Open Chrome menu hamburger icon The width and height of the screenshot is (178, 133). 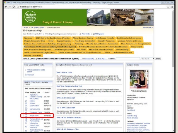[x=172, y=7]
